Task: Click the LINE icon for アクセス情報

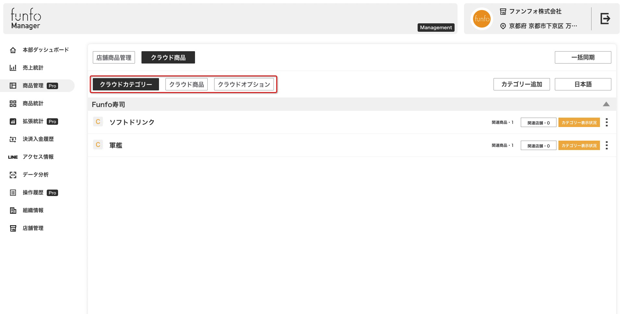Action: pyautogui.click(x=13, y=157)
